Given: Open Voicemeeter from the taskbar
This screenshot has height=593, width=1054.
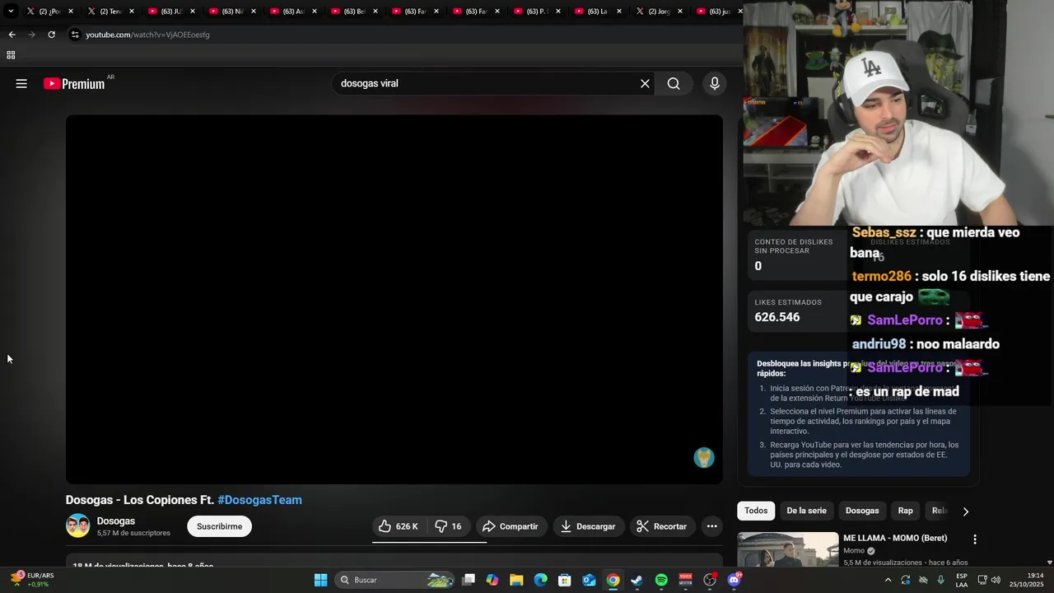Looking at the screenshot, I should pos(685,580).
